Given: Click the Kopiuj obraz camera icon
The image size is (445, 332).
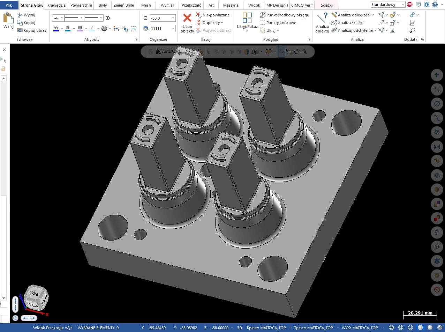Looking at the screenshot, I should pos(20,30).
